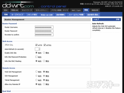Open the コマンド実行 sub-tab
This screenshot has width=124, height=93.
coord(32,15)
